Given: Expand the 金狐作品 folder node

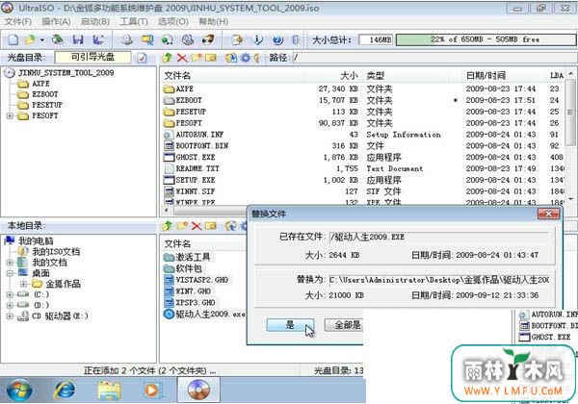Looking at the screenshot, I should tap(23, 284).
